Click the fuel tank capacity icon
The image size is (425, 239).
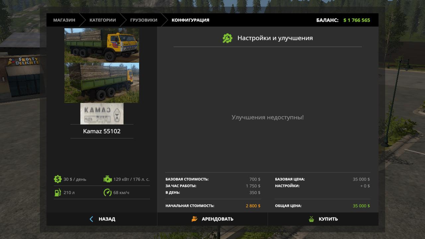click(58, 193)
